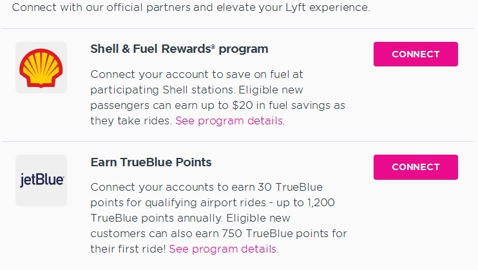Screen dimensions: 478x270
Task: Select the Earn TrueBlue Points heading
Action: (151, 162)
